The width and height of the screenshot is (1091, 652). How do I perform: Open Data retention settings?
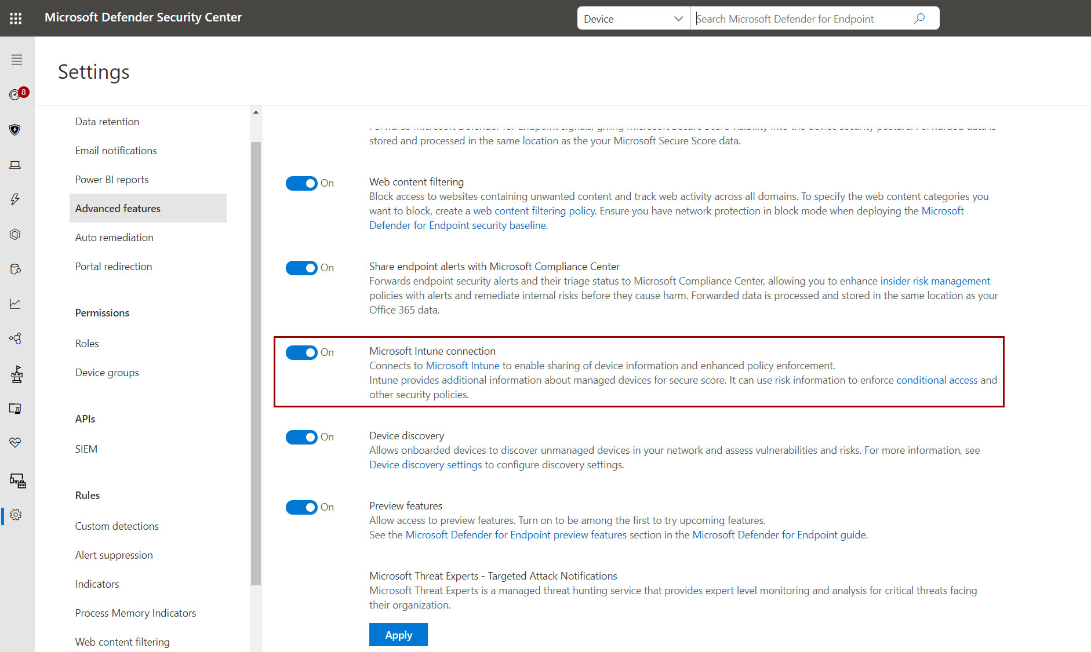click(x=107, y=122)
